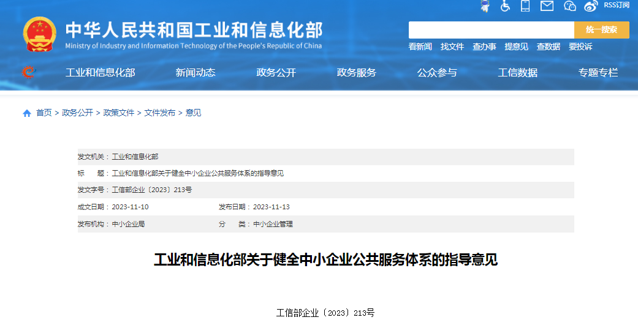This screenshot has height=328, width=638.
Task: Navigate to 政策文件 in the breadcrumb
Action: point(118,113)
